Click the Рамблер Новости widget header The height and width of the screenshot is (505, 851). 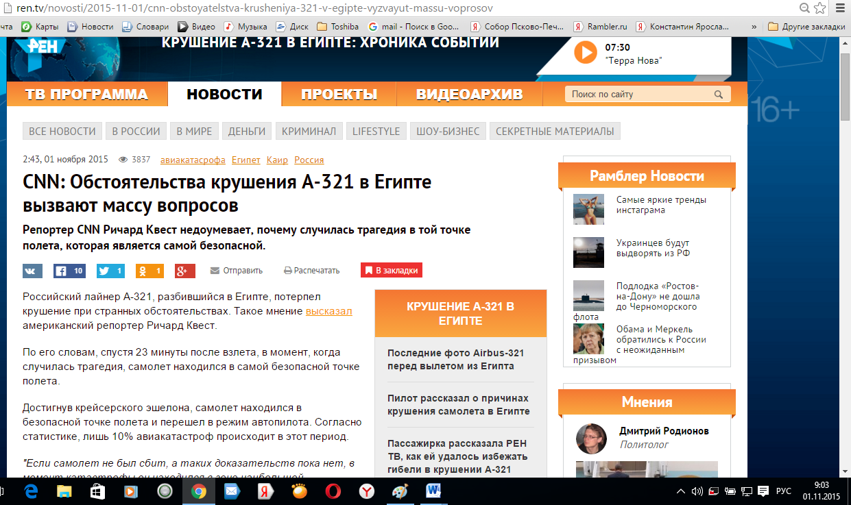point(647,176)
